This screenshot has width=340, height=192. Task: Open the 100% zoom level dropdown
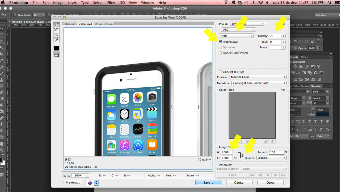(87, 175)
